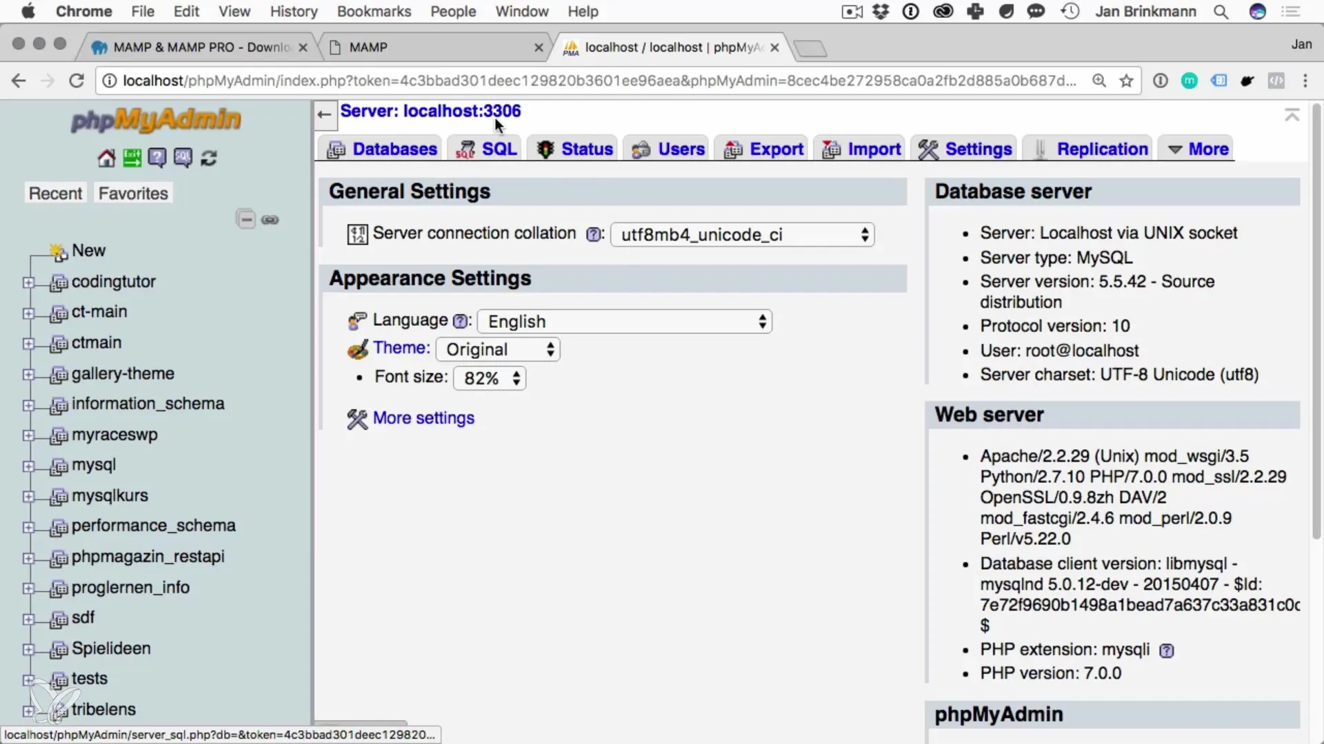Go back in Chrome browser

click(19, 81)
